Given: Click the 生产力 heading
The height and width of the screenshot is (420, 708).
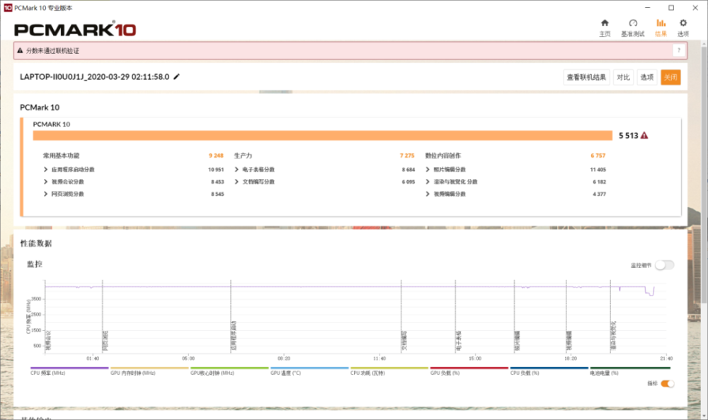Looking at the screenshot, I should tap(243, 156).
